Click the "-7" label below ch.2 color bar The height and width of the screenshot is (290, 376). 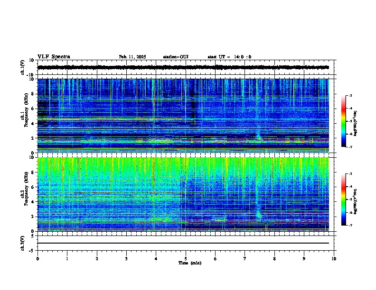point(350,225)
